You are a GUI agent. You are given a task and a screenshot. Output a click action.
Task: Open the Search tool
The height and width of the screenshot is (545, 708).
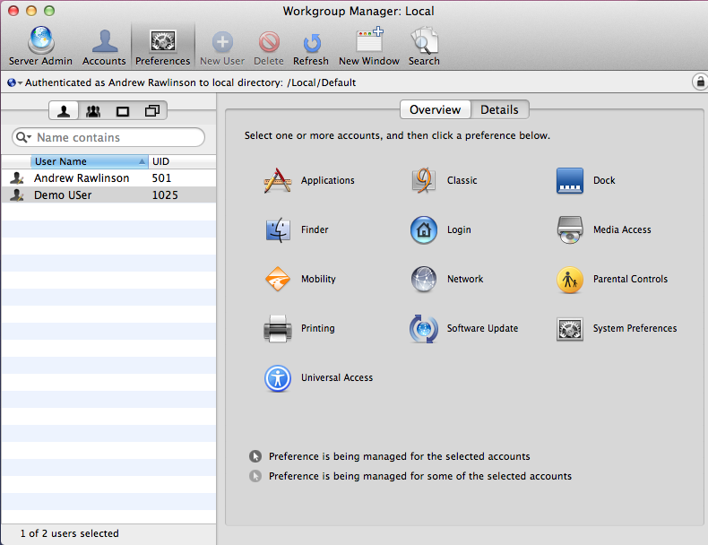point(424,46)
